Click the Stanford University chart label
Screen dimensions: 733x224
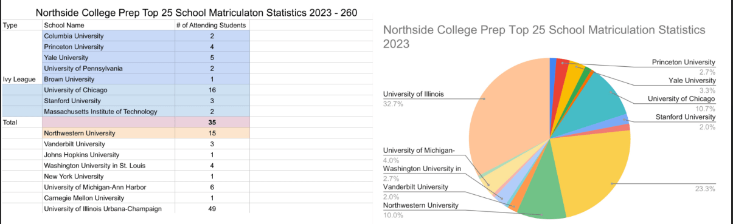[685, 117]
